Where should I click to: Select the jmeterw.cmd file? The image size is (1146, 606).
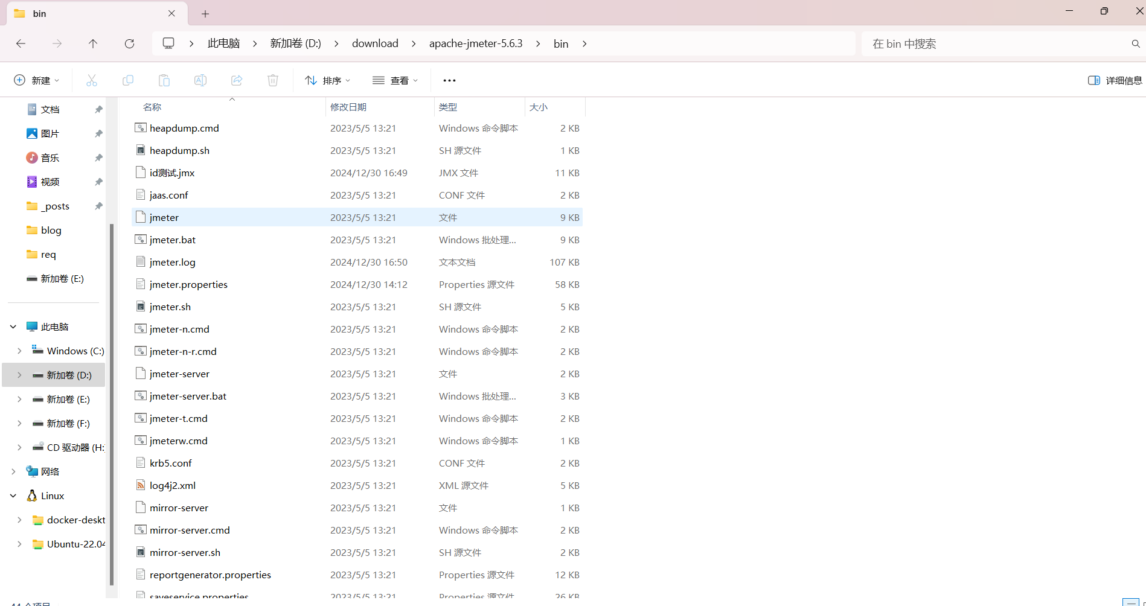tap(357, 441)
